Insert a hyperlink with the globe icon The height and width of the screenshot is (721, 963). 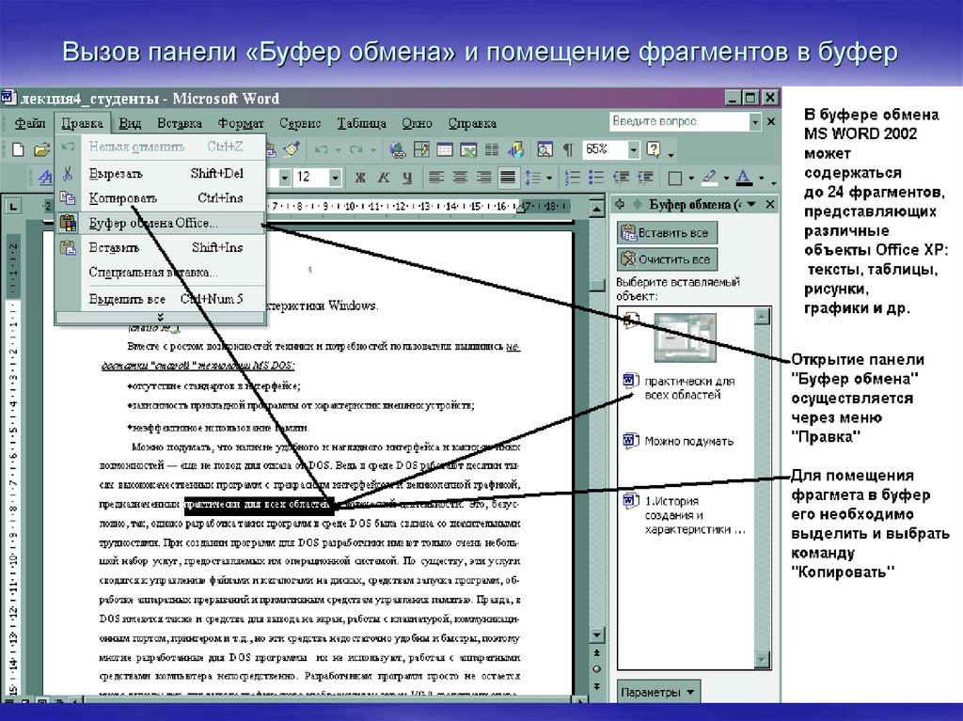tap(398, 149)
